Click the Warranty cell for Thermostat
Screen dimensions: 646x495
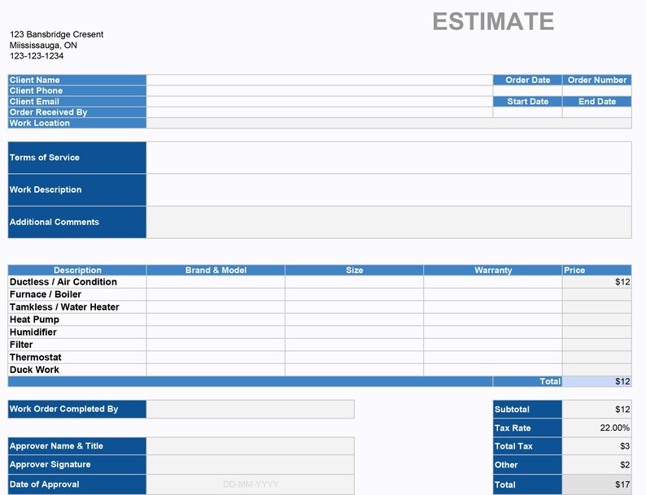tap(493, 357)
